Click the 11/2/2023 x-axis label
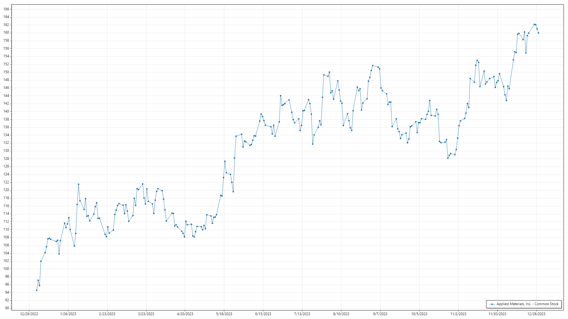Screen dimensions: 568x319 [458, 314]
